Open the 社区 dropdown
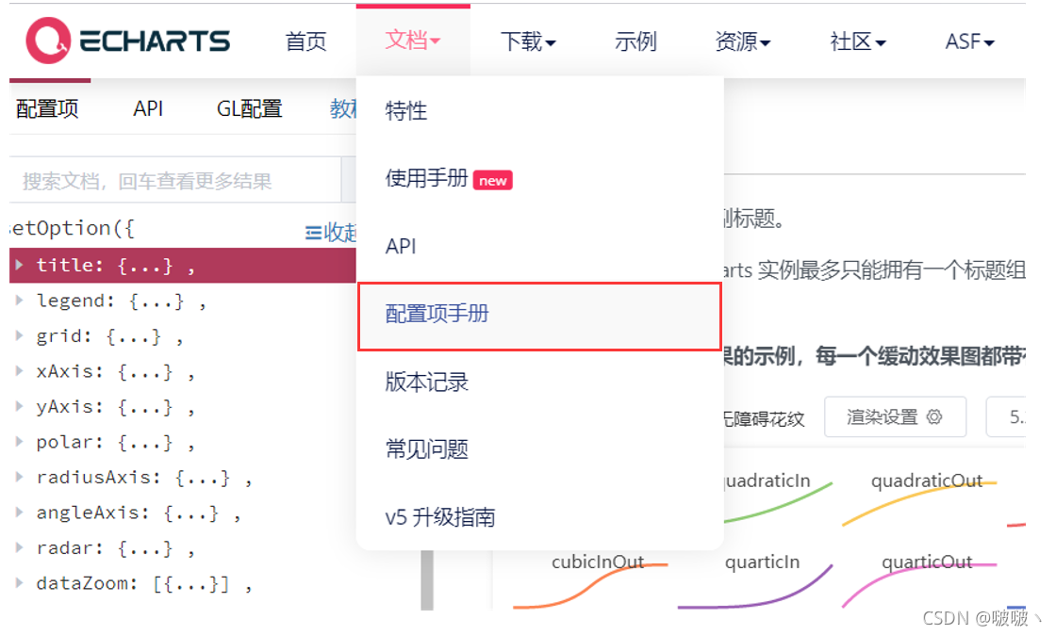The width and height of the screenshot is (1056, 635). click(x=858, y=41)
